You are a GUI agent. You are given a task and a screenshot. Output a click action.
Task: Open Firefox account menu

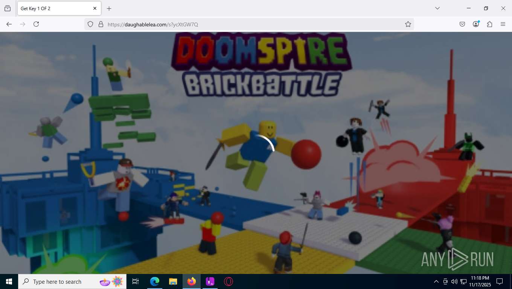tap(476, 24)
